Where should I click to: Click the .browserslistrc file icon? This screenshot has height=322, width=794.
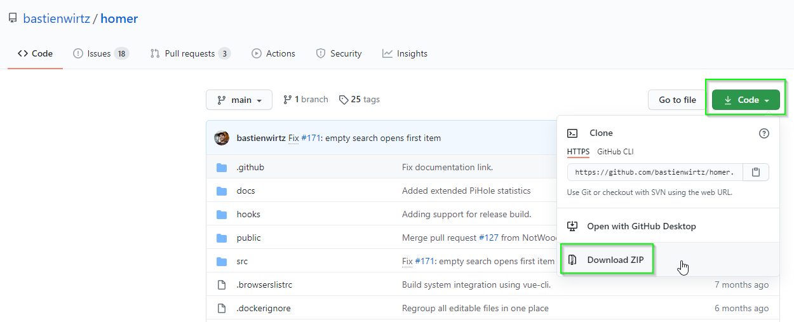[222, 285]
